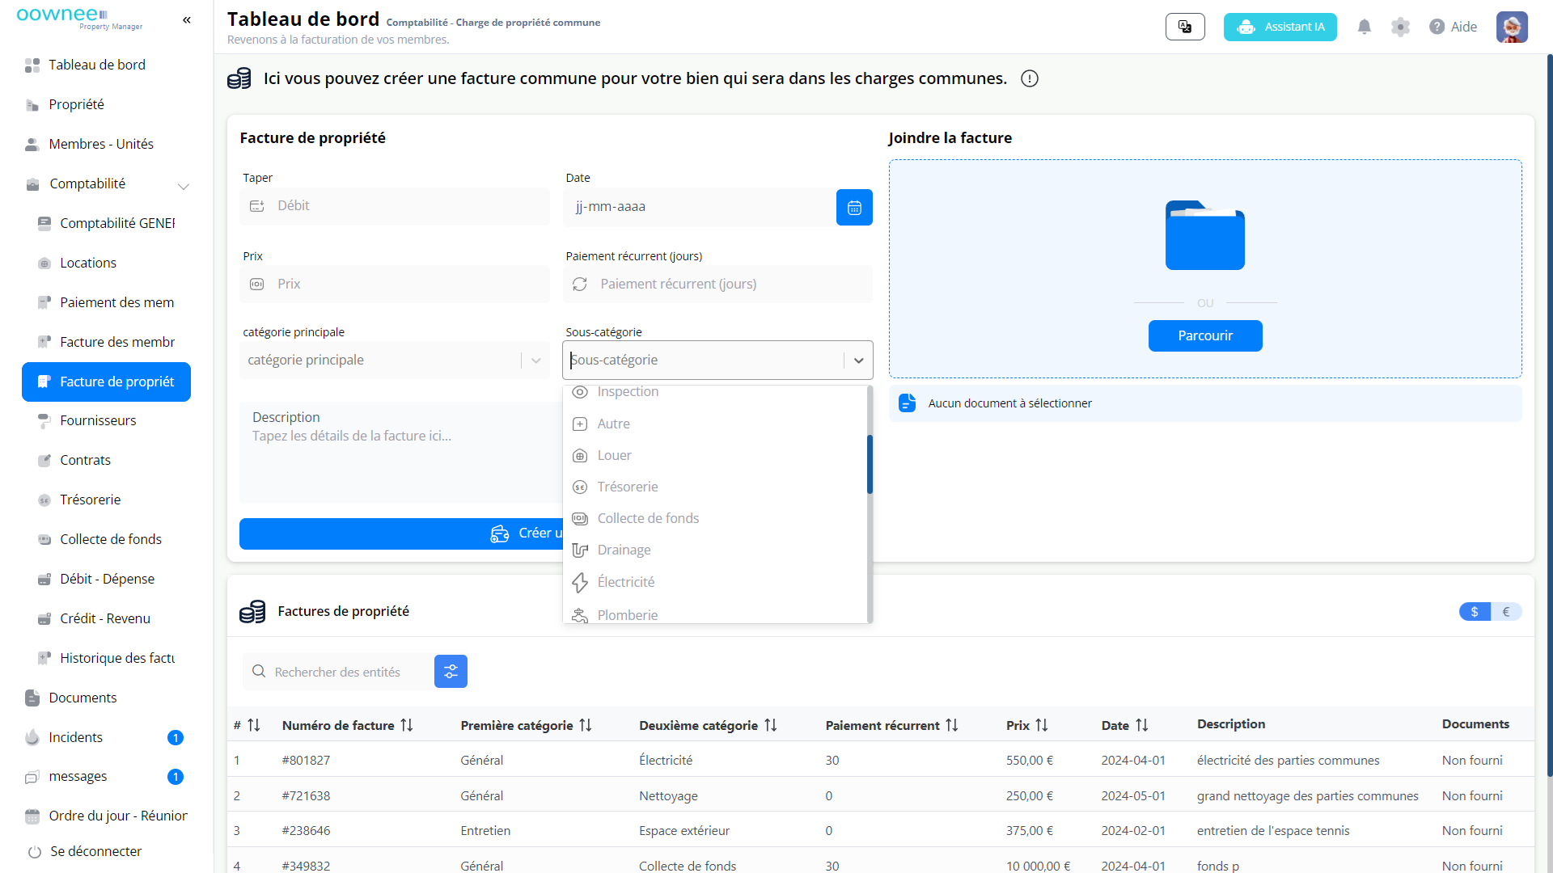Choose Plomberie from the sous-catégorie list

(x=716, y=614)
